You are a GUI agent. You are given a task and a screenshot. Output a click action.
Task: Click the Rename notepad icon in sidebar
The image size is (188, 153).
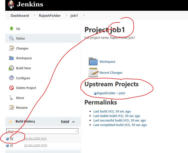point(12,107)
